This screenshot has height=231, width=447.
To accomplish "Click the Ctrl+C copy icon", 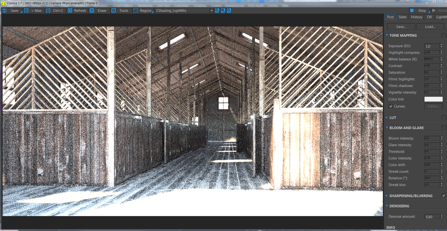I will click(48, 11).
